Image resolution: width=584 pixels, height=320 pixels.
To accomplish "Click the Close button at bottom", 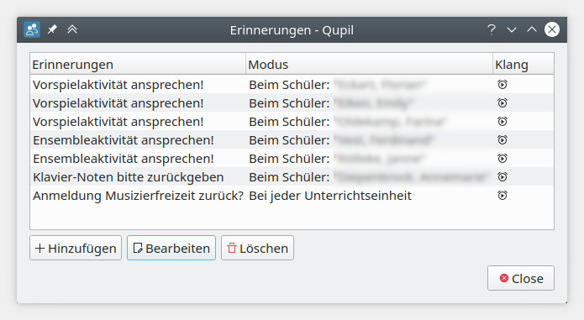I will click(521, 278).
